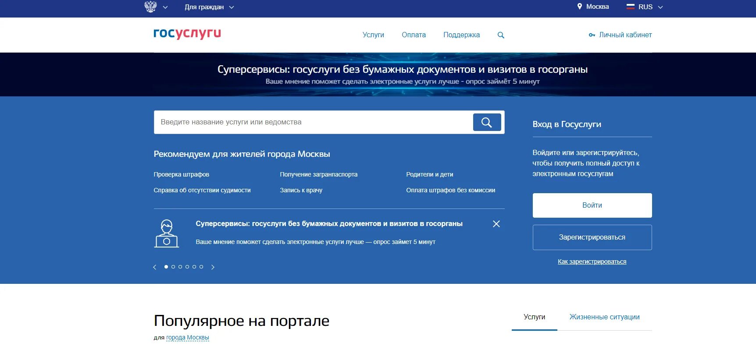The height and width of the screenshot is (364, 756).
Task: Click the Russian coat of arms emblem icon
Action: [150, 7]
